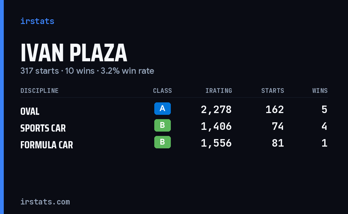
Task: Click the Sports Car wins count 4
Action: pos(325,126)
